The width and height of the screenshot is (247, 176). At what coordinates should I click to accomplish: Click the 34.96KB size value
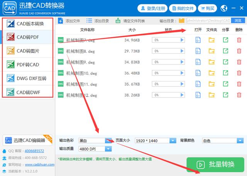pyautogui.click(x=132, y=40)
